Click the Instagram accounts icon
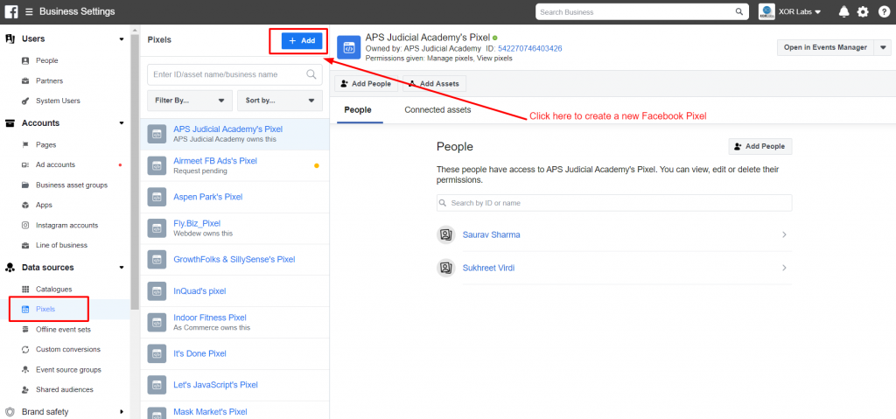Viewport: 896px width, 419px height. pyautogui.click(x=25, y=225)
